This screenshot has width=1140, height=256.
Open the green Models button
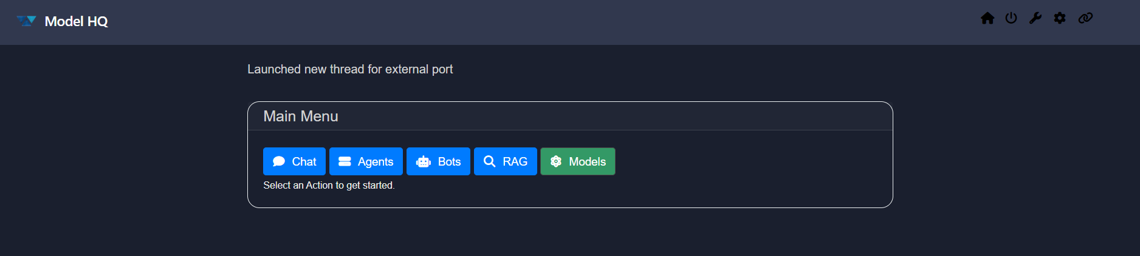(578, 161)
